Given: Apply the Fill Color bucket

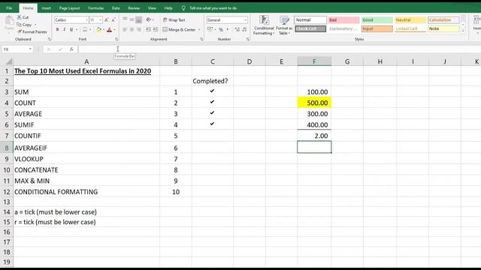Looking at the screenshot, I should pos(98,29).
